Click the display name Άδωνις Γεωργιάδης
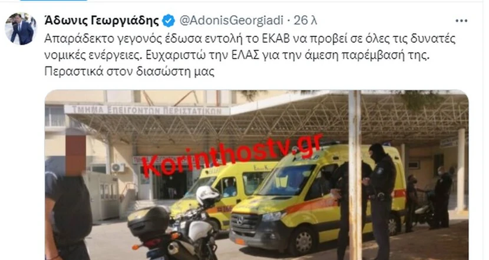Image resolution: width=489 pixels, height=260 pixels. [102, 21]
